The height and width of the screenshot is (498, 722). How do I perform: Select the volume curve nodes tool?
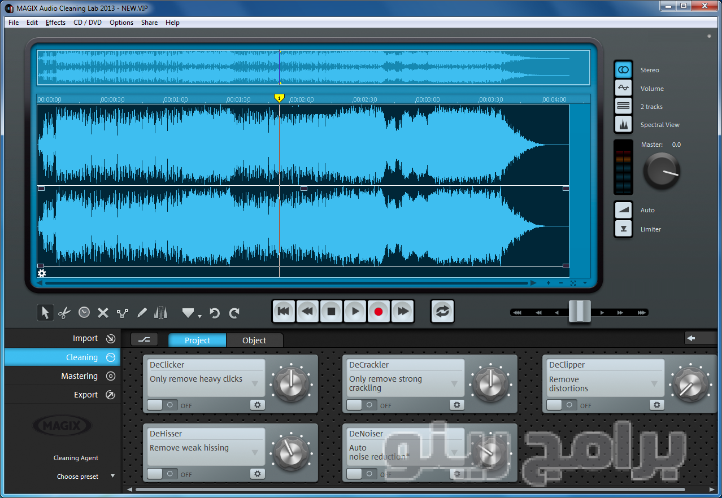tap(123, 312)
